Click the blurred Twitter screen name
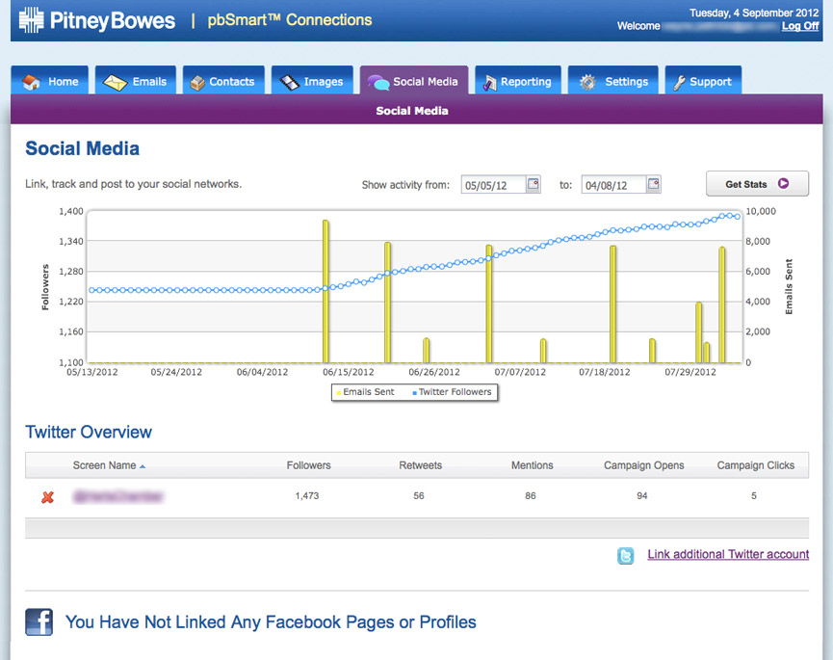Image resolution: width=833 pixels, height=660 pixels. pos(118,496)
